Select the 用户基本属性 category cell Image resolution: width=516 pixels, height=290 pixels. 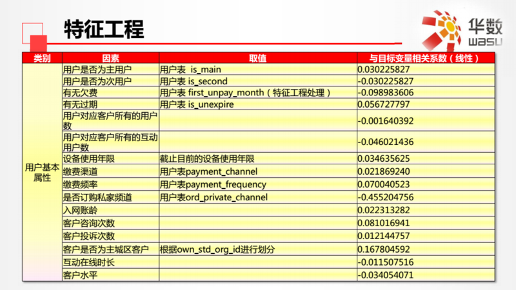(x=42, y=172)
